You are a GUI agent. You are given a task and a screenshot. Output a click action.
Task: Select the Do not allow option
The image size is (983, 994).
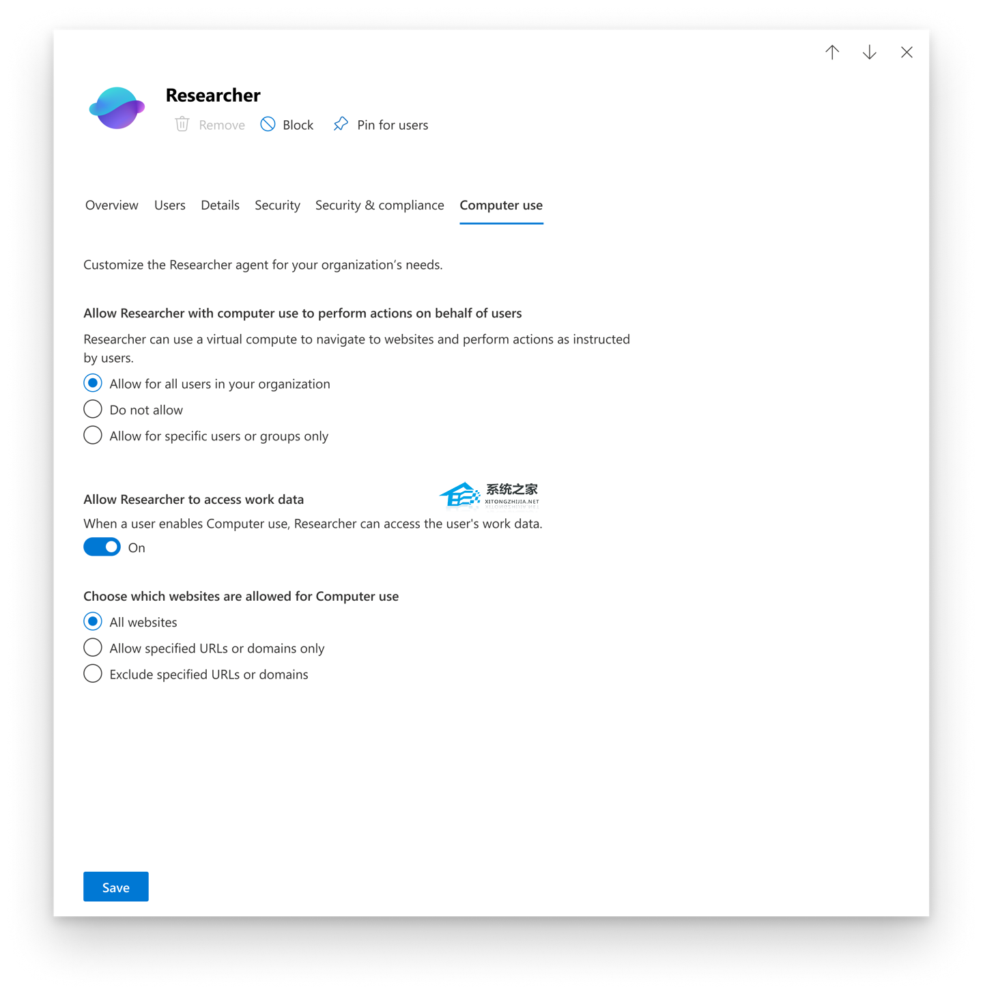coord(93,410)
